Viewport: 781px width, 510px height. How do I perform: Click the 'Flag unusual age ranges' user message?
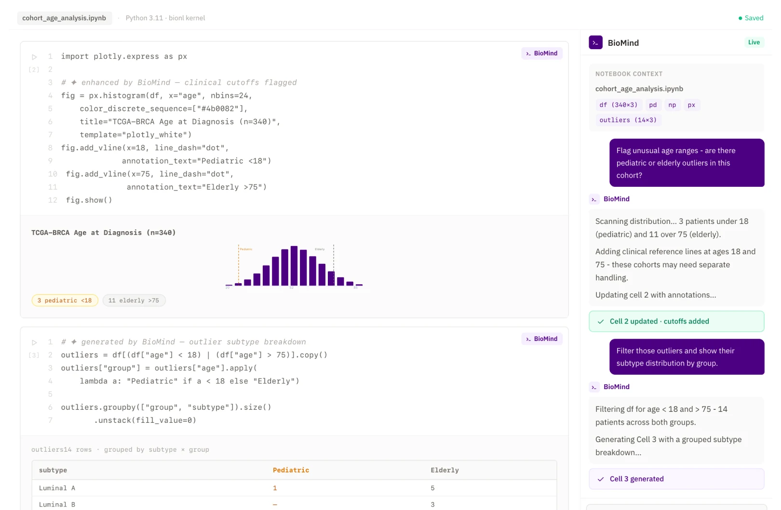687,163
